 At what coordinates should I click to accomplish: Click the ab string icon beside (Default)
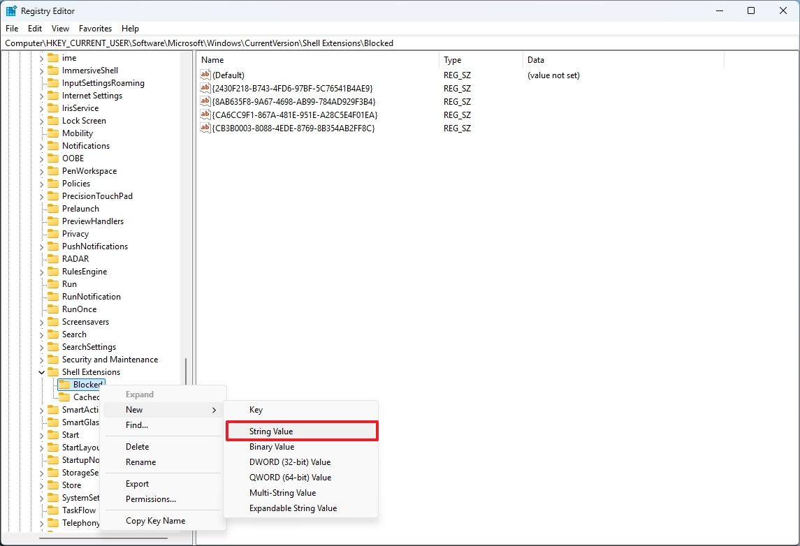(x=205, y=75)
